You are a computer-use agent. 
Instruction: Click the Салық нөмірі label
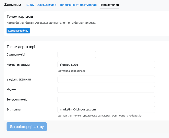[16, 54]
